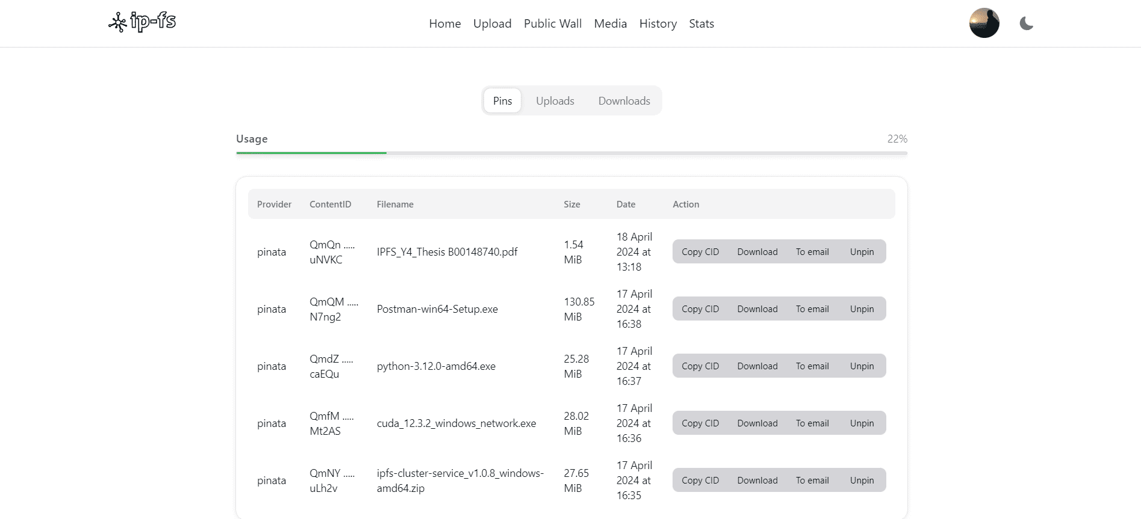Navigate to Public Wall
This screenshot has height=519, width=1141.
coord(552,23)
